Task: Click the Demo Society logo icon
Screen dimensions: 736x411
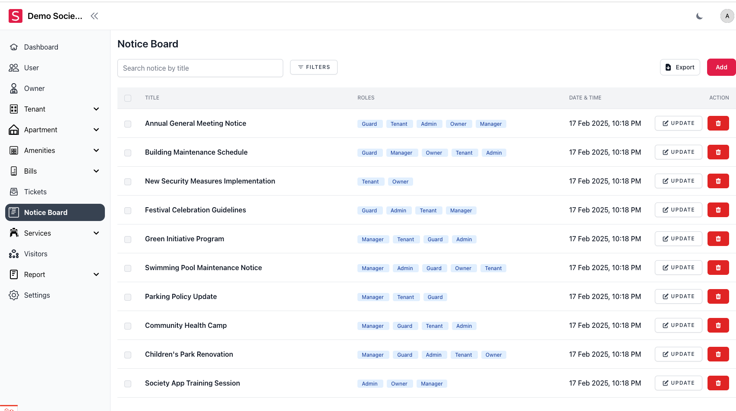Action: point(16,16)
